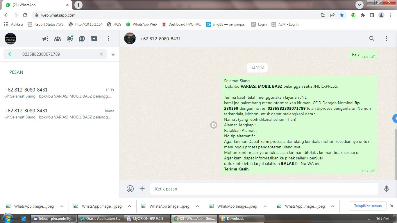Close the WhatsApp tab
397x223 pixels.
point(67,5)
